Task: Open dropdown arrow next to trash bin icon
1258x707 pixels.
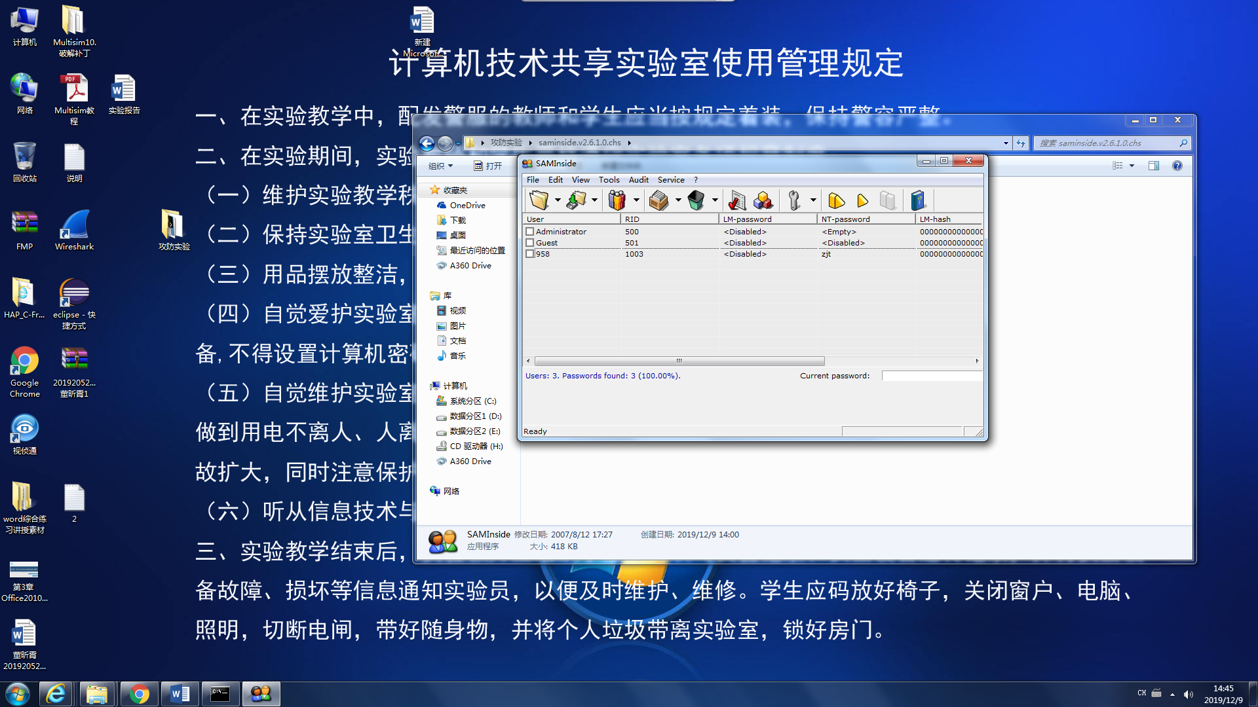Action: click(715, 200)
